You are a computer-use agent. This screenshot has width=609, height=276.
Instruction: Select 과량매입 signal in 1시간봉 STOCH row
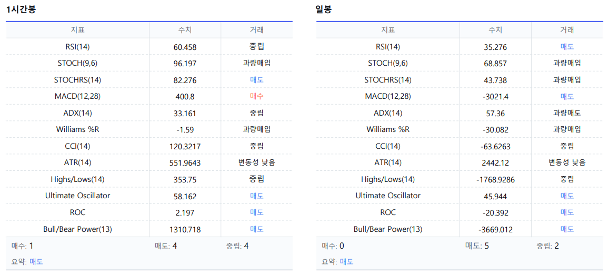(256, 63)
